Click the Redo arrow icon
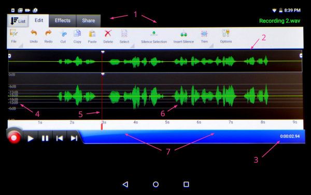 (x=48, y=36)
